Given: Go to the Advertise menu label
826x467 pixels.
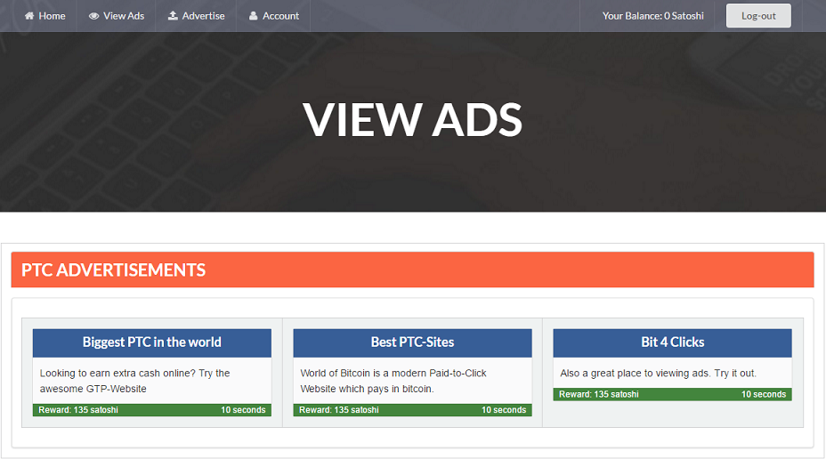Looking at the screenshot, I should pos(203,16).
